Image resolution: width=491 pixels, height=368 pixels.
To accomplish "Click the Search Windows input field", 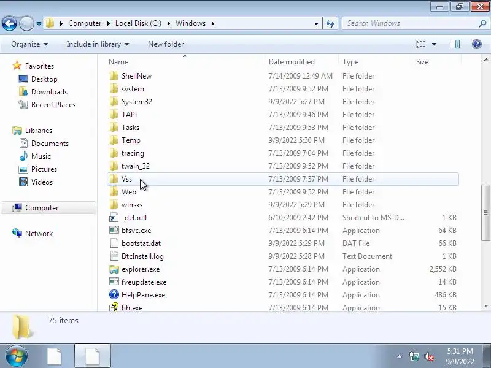I will 410,23.
